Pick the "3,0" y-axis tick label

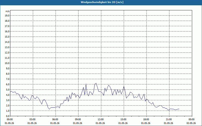click(x=8, y=100)
